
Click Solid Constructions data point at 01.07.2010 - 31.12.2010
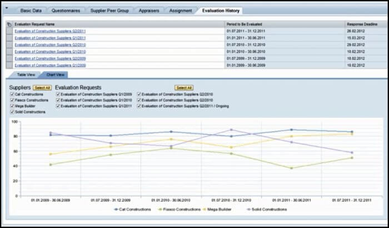pyautogui.click(x=231, y=130)
